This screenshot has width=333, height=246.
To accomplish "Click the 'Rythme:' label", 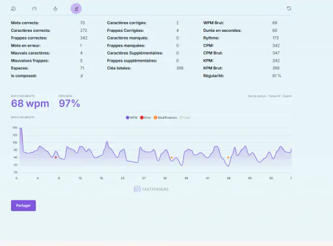I will point(211,38).
